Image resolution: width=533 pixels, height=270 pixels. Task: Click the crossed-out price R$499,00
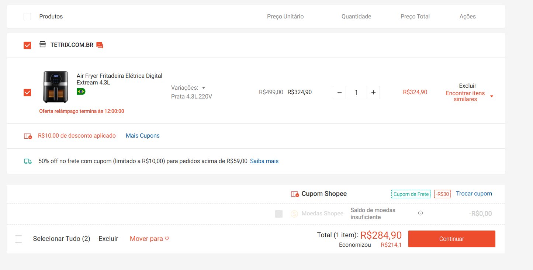(271, 92)
